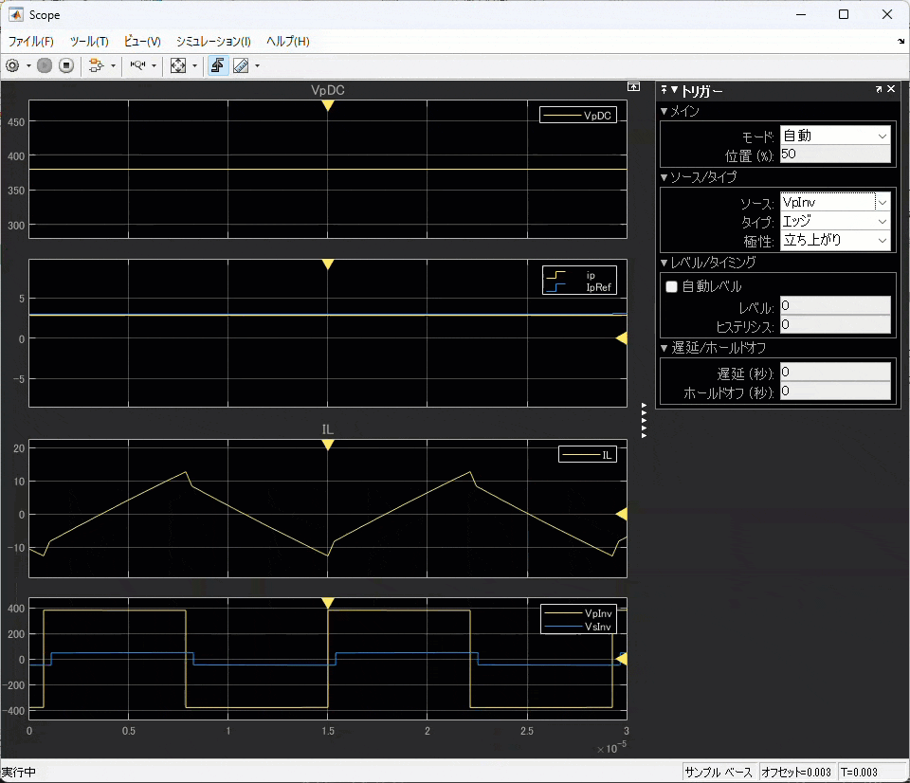Open the タイプ dropdown showing エッジ
Viewport: 910px width, 783px height.
[834, 221]
